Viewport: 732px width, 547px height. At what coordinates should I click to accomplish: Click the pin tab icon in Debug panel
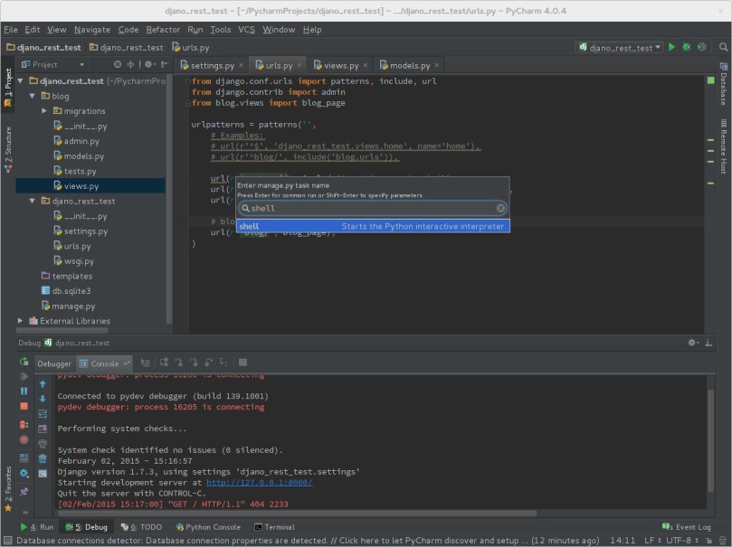pos(24,492)
